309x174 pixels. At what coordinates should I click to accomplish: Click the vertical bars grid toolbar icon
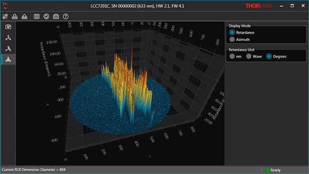pos(37,16)
